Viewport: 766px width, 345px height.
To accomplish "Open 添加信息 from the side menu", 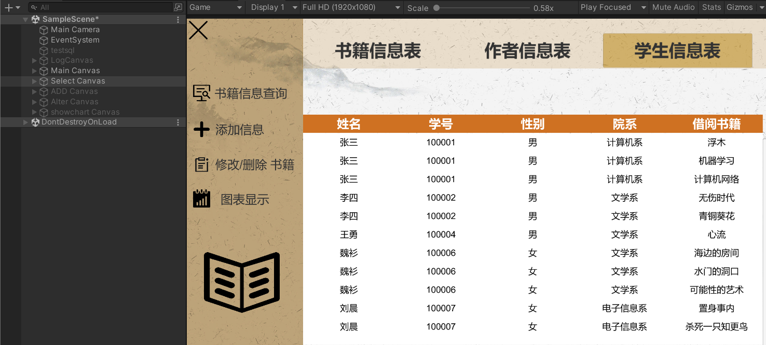I will [x=240, y=130].
